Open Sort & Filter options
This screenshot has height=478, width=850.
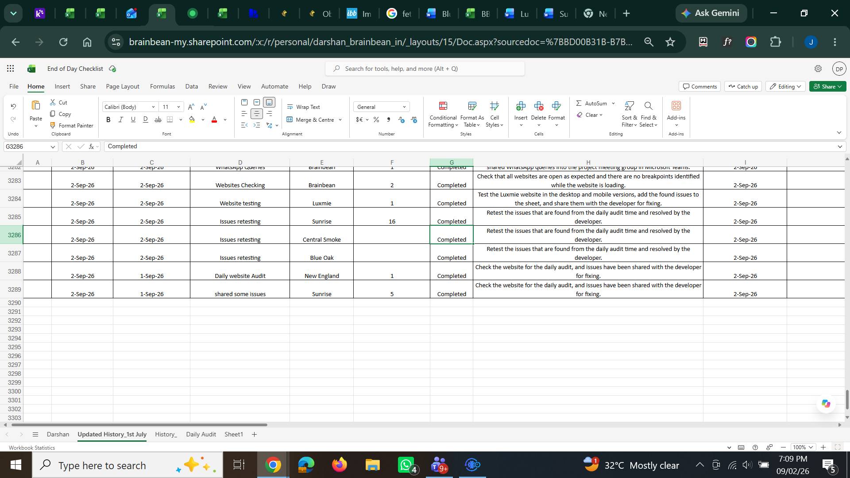629,114
